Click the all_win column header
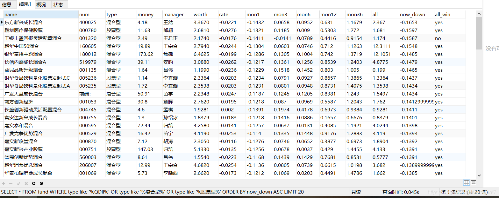 pos(450,14)
